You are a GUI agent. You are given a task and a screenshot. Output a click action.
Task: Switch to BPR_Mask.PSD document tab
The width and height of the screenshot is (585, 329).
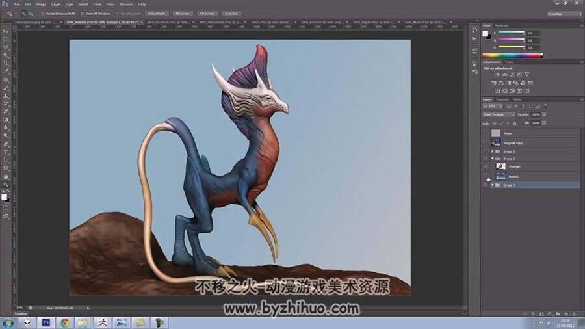[x=425, y=22]
